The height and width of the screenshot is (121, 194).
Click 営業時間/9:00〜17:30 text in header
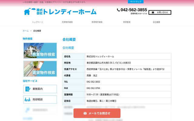(x=139, y=14)
